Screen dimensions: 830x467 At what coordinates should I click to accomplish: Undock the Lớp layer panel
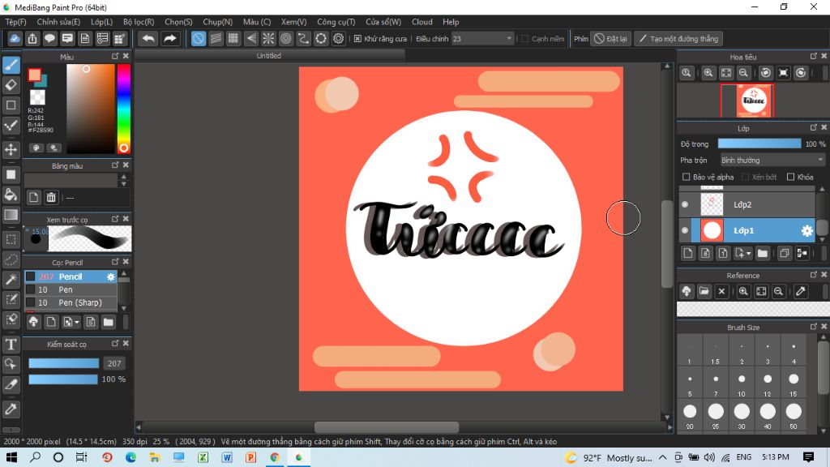coord(814,127)
